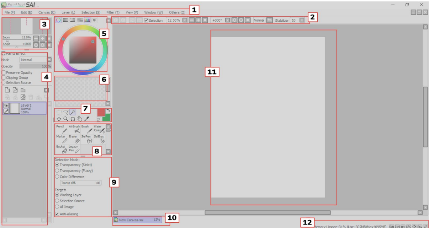Viewport: 429px width, 228px height.
Task: Select the Eyedropper tool
Action: point(86,119)
